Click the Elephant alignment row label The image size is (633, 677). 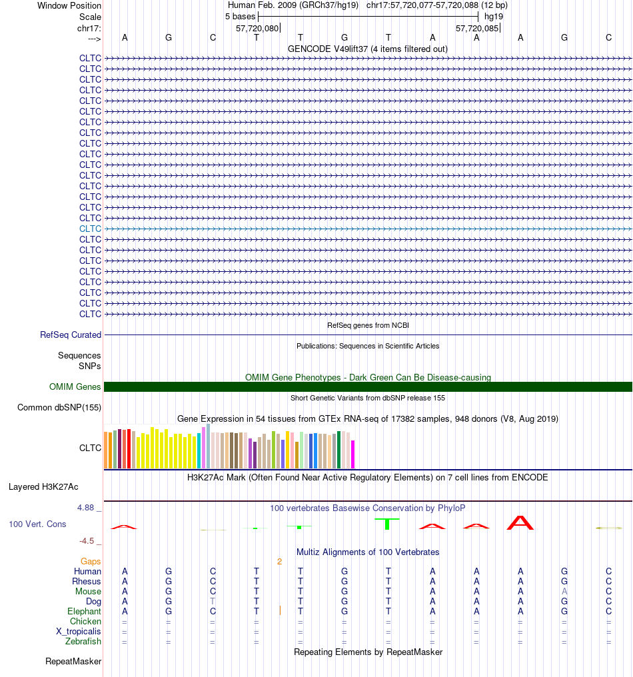(x=84, y=612)
